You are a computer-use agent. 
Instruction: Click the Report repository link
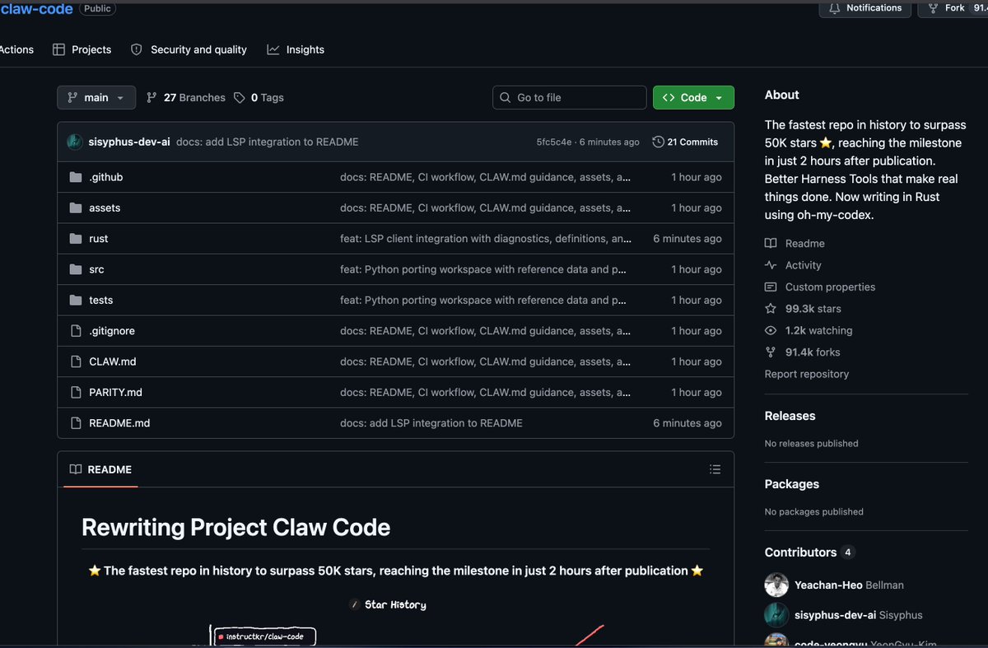pos(807,374)
